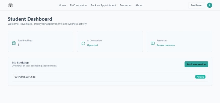Follow the Browse resources link

coord(166,45)
